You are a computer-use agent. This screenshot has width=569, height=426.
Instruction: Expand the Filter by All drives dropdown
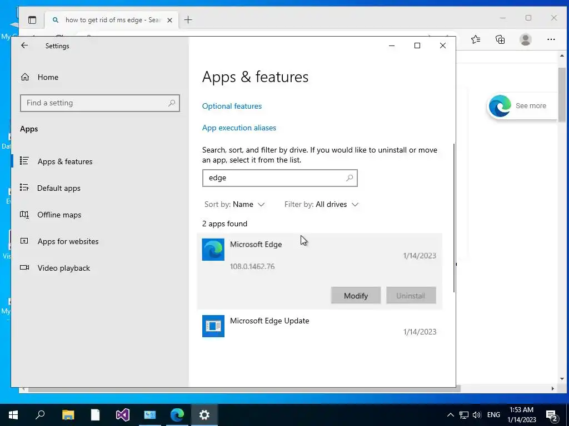pos(322,204)
